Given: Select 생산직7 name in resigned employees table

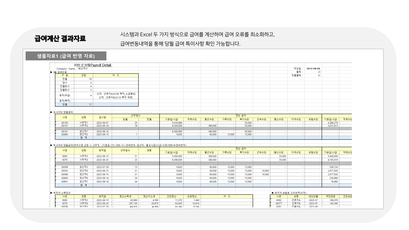Looking at the screenshot, I should (x=83, y=181).
